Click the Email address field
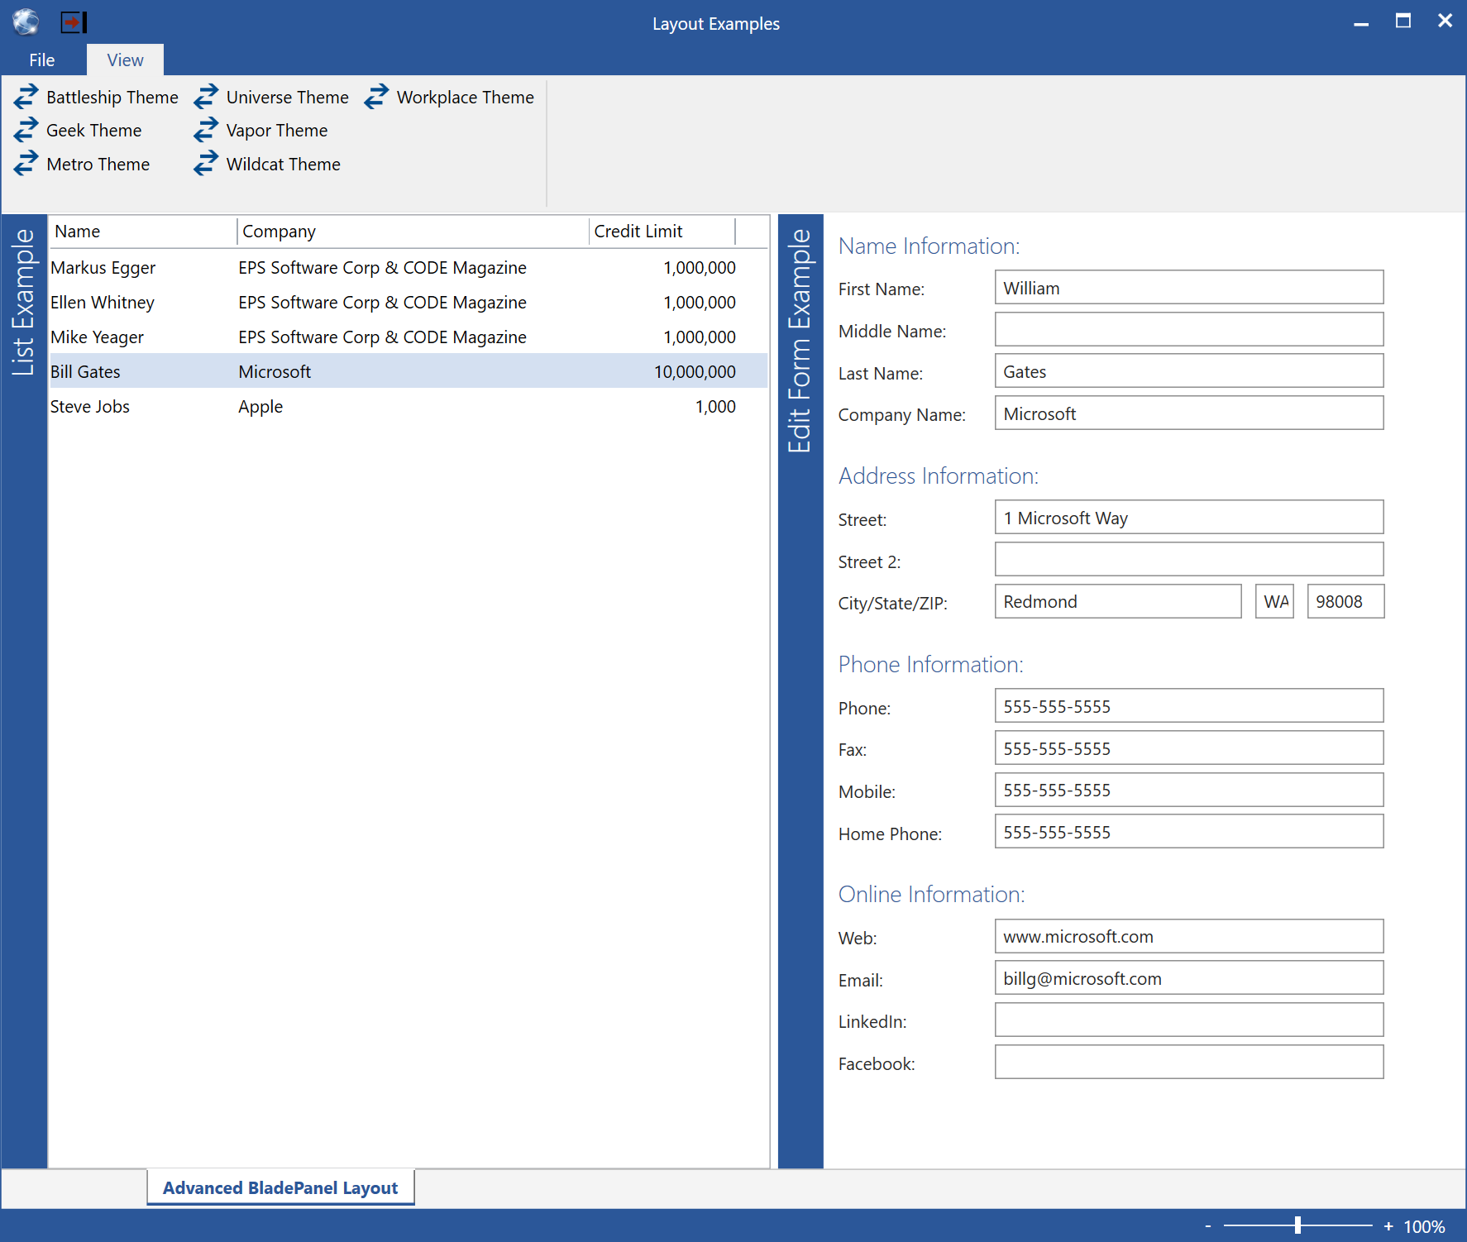1467x1242 pixels. 1188,978
